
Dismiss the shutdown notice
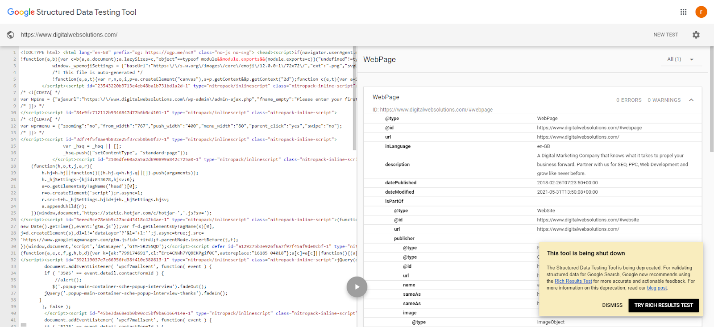612,305
